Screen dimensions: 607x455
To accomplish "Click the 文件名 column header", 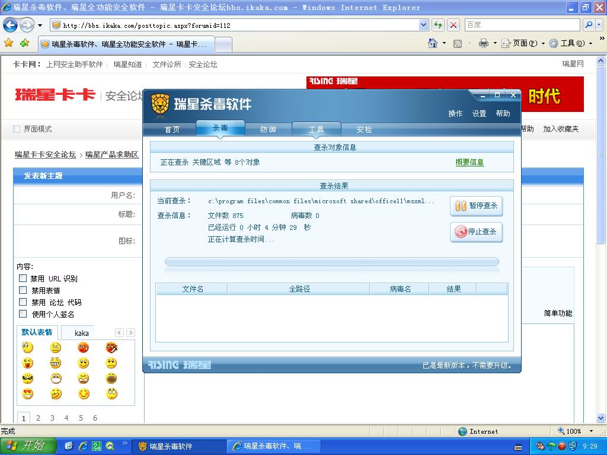I will 193,289.
